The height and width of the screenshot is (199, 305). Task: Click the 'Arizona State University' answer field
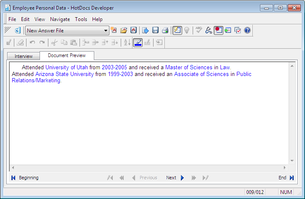click(64, 74)
